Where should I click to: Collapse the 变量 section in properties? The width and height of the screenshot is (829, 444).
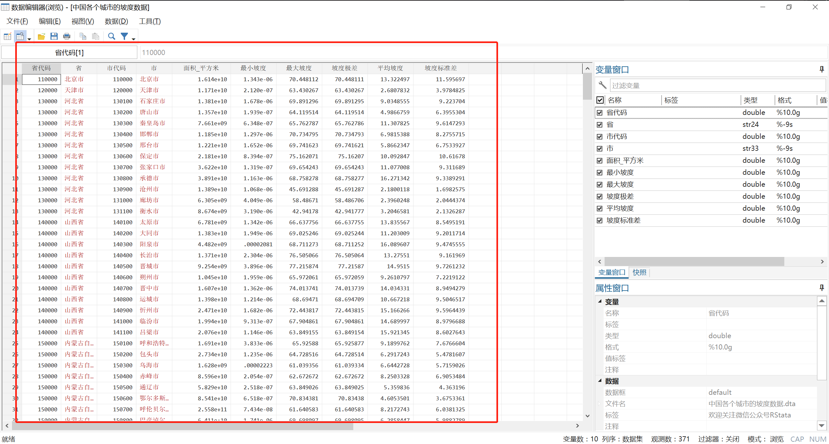pos(600,301)
